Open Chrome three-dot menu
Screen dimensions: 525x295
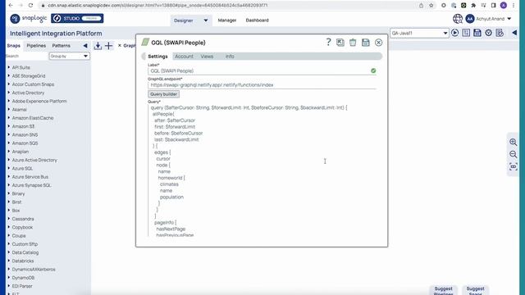[x=514, y=6]
